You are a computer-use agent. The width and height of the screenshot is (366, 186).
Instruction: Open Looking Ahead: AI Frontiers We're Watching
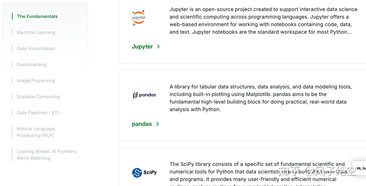47,154
